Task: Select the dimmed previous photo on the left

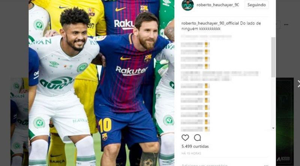Action: (x=19, y=122)
